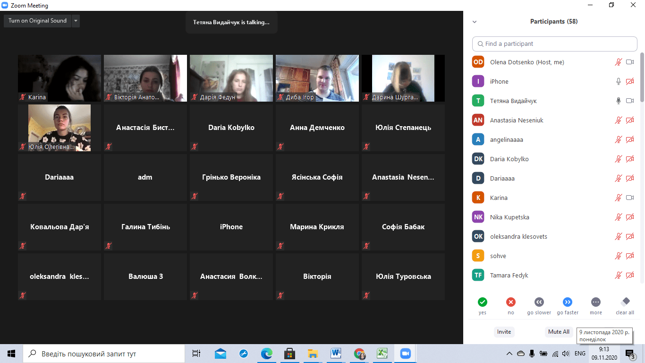Image resolution: width=645 pixels, height=363 pixels.
Task: Toggle microphone for Тетяна Видайчук
Action: (618, 101)
